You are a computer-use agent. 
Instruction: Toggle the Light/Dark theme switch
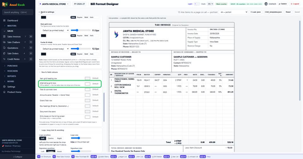[197, 4]
